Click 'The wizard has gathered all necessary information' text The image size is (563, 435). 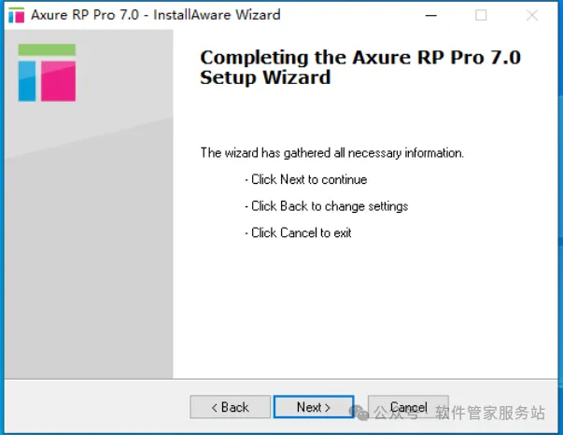point(331,153)
